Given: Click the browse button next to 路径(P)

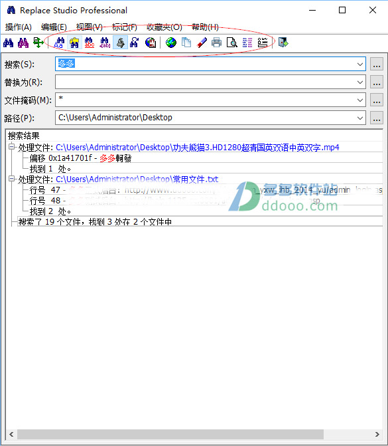Looking at the screenshot, I should (x=377, y=118).
